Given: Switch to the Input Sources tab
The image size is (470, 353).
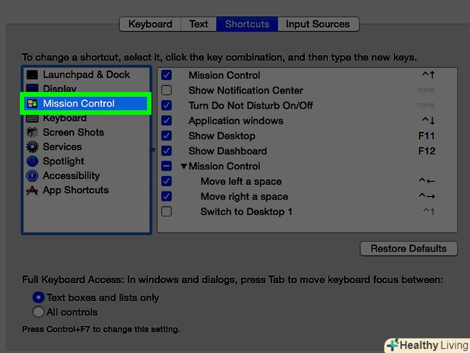Looking at the screenshot, I should pyautogui.click(x=318, y=24).
